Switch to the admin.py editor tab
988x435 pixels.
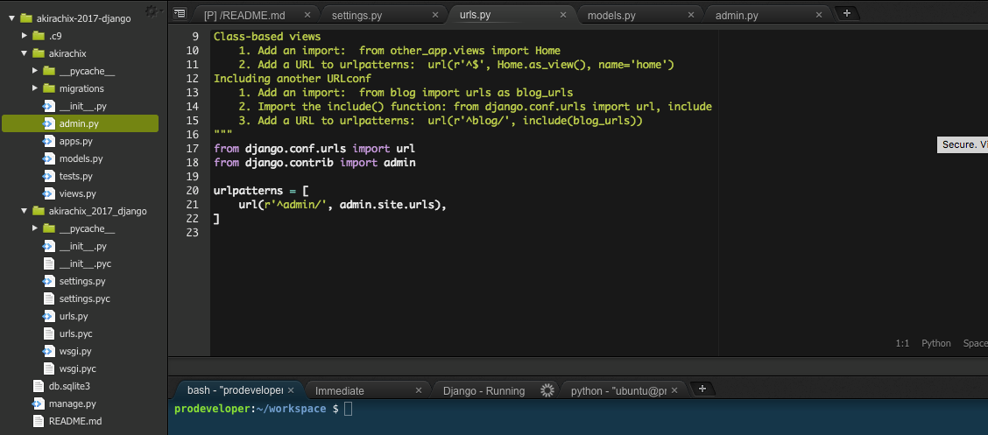click(x=737, y=16)
